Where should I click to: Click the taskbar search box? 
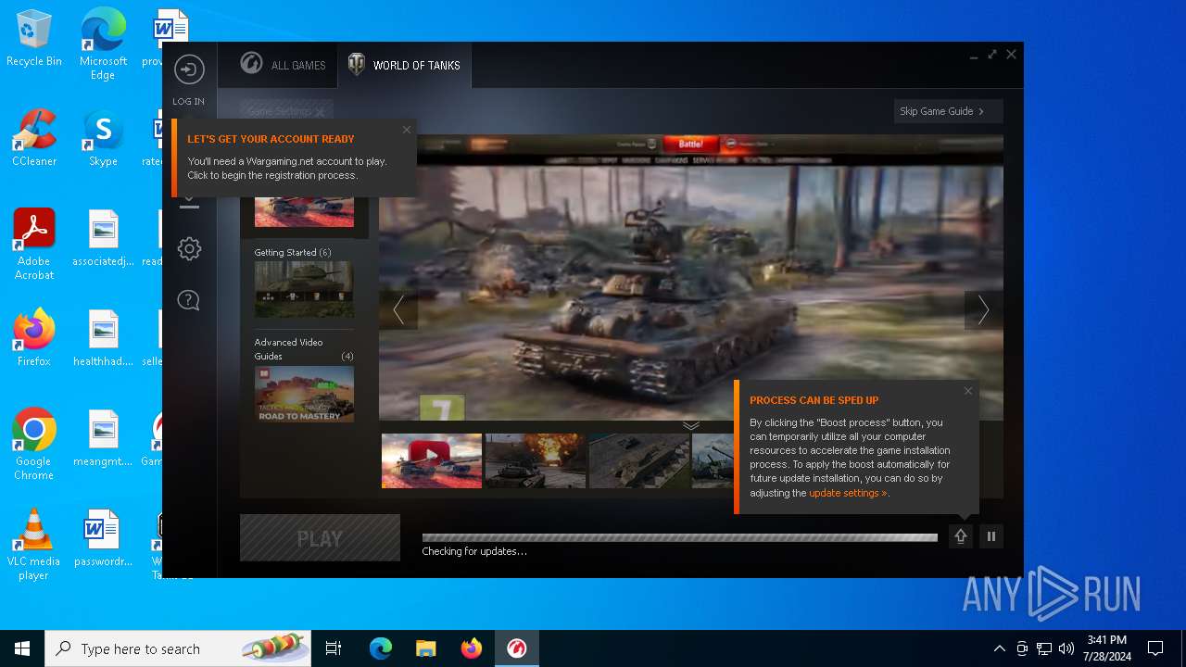coord(178,648)
